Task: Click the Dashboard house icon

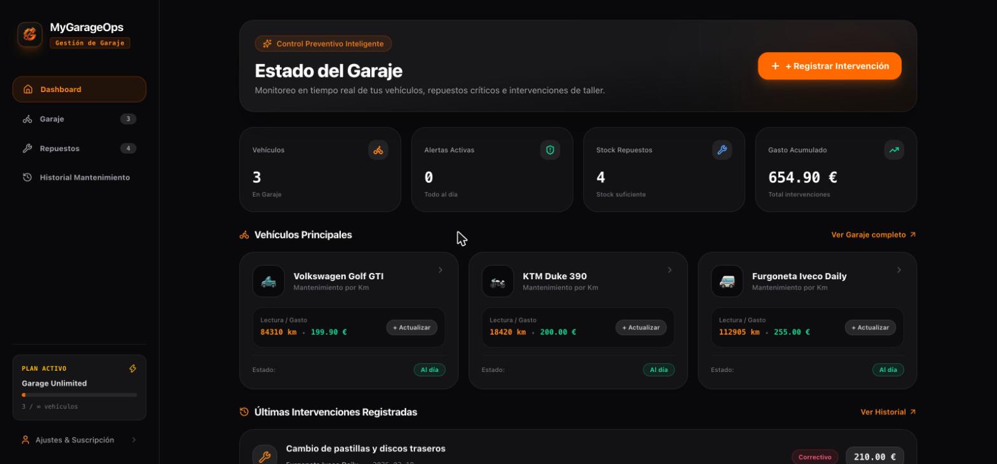Action: [28, 89]
